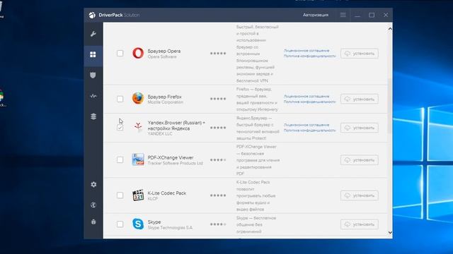Click the Skype app icon
Screen dimensions: 453x254
click(x=138, y=224)
